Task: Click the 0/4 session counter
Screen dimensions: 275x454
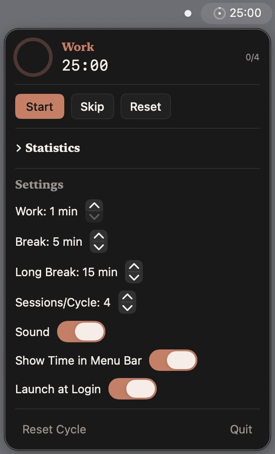Action: (x=253, y=57)
